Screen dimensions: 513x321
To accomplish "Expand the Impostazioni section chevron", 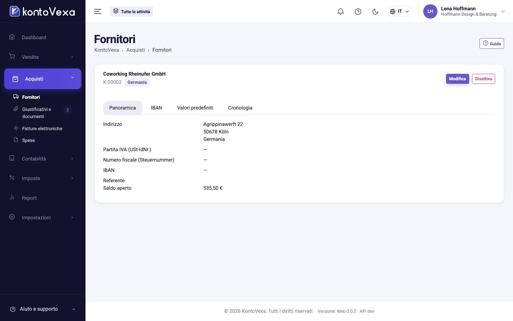I will [72, 218].
